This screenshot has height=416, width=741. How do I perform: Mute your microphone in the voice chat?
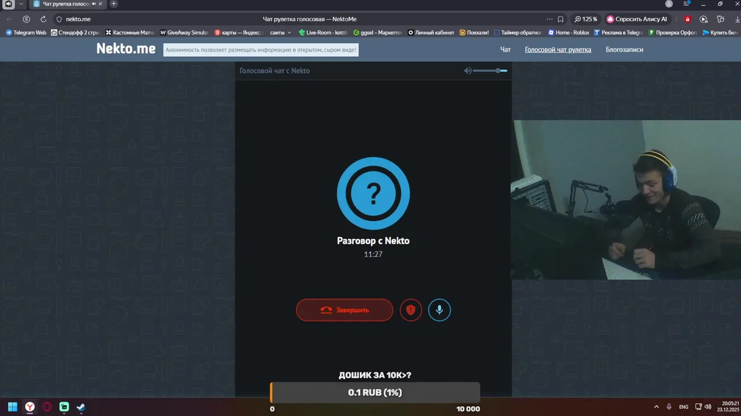439,310
